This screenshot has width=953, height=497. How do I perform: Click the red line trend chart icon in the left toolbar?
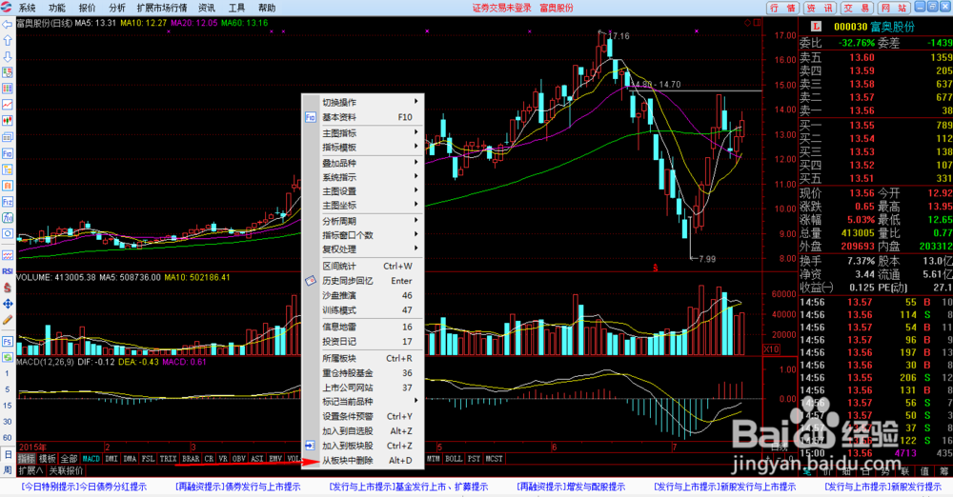coord(8,105)
